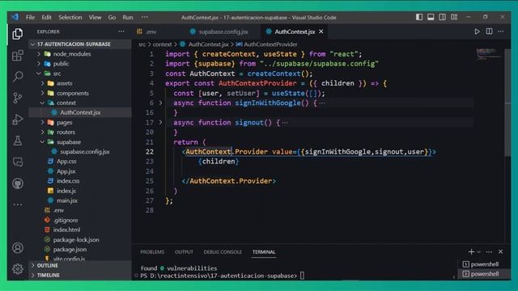
Task: Unfold signInWithGoogle function at line 6
Action: tap(160, 103)
